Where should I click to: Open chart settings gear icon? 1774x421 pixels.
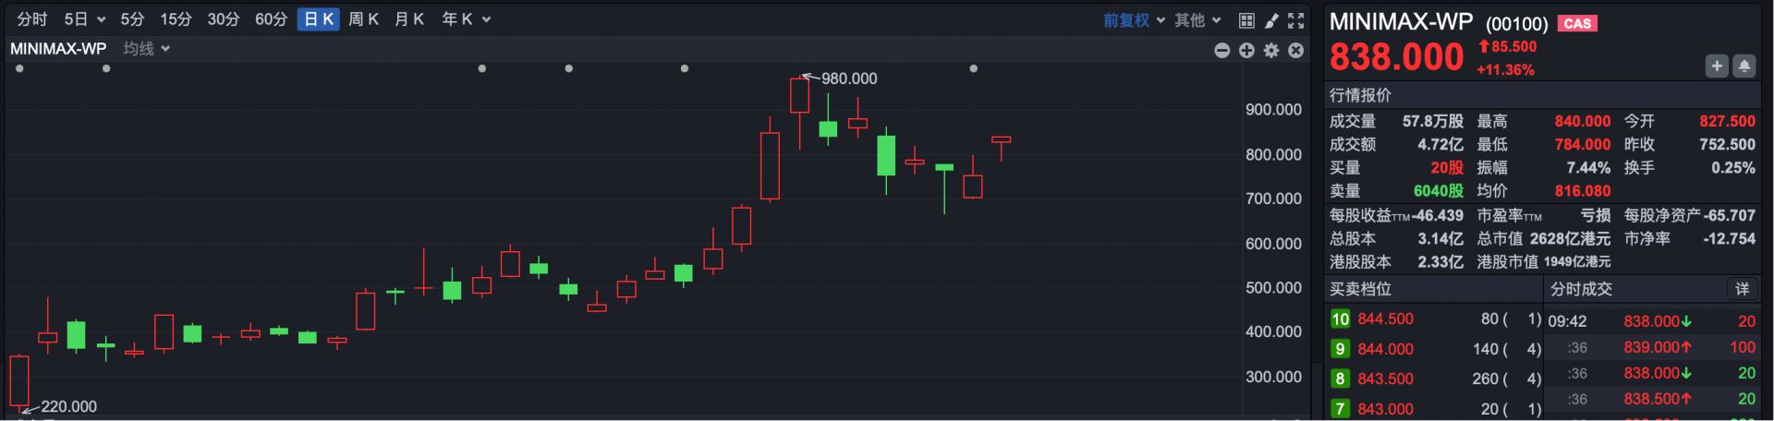pos(1271,51)
